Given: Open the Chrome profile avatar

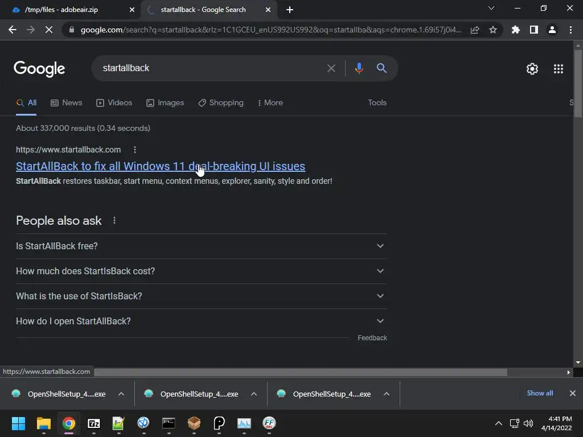Looking at the screenshot, I should (552, 30).
